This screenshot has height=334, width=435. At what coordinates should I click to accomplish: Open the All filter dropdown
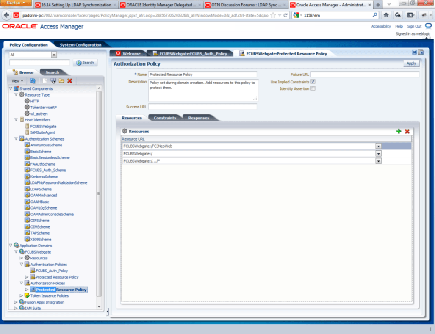[54, 55]
